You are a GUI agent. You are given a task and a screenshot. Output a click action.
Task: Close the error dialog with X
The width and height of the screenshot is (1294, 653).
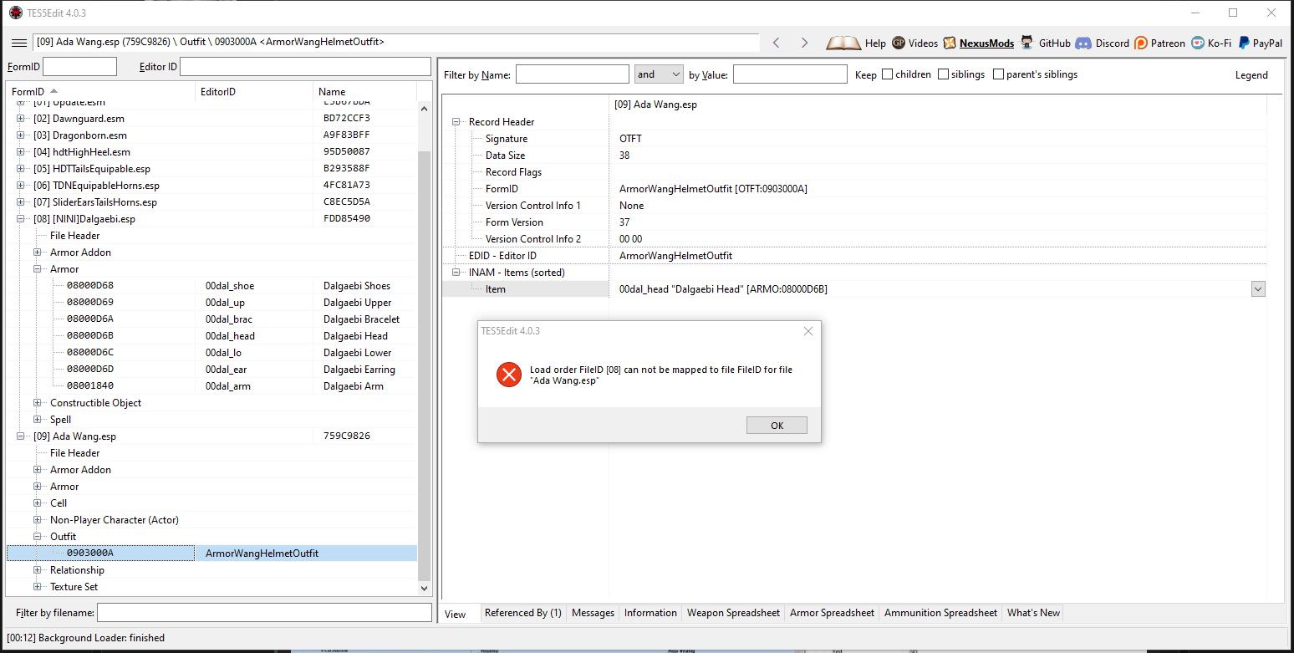coord(807,331)
